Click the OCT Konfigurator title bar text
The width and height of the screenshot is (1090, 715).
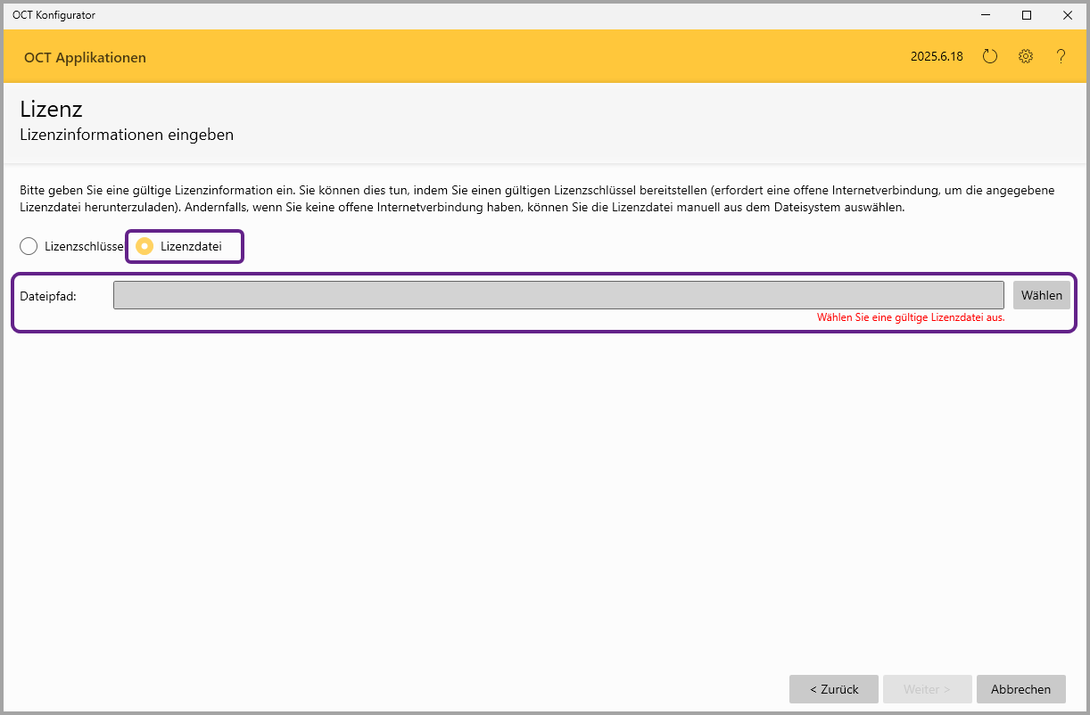pos(54,15)
